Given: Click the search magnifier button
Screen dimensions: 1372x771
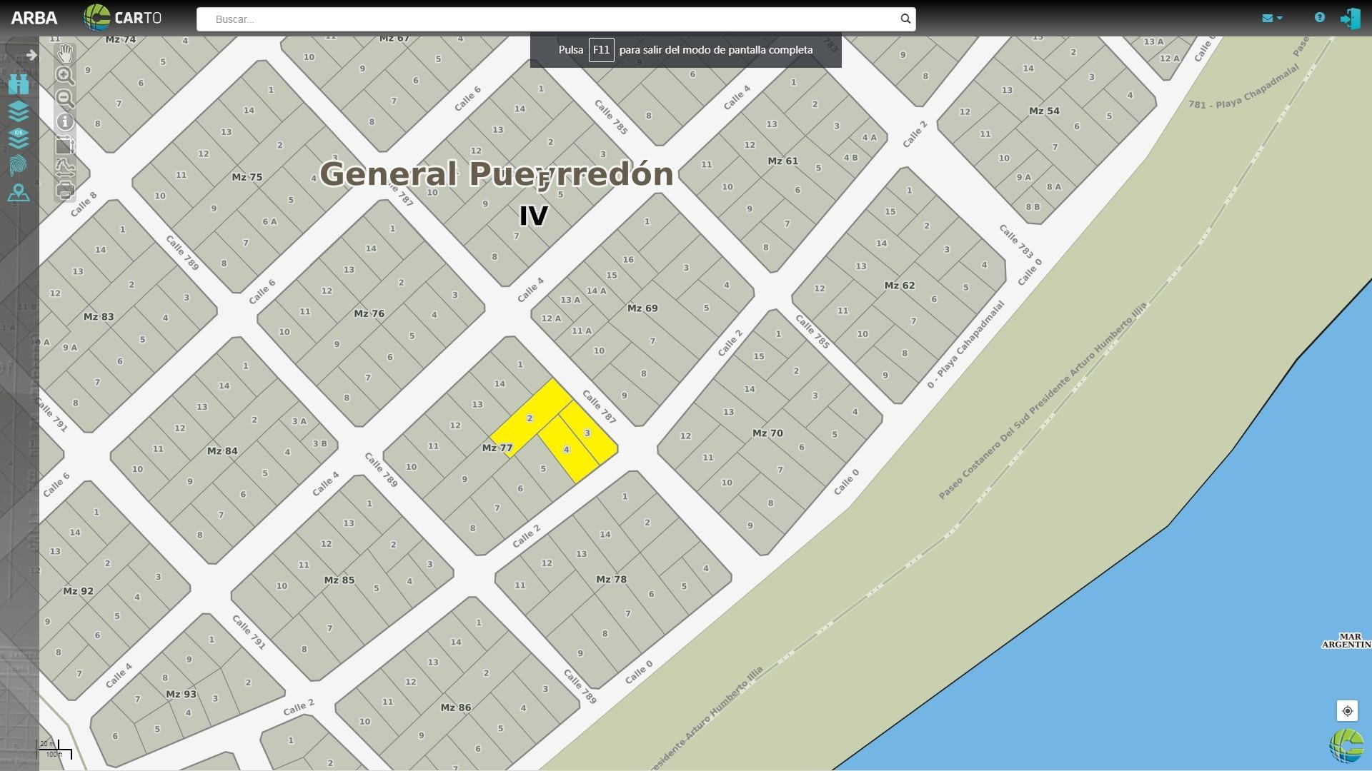Looking at the screenshot, I should tap(905, 19).
